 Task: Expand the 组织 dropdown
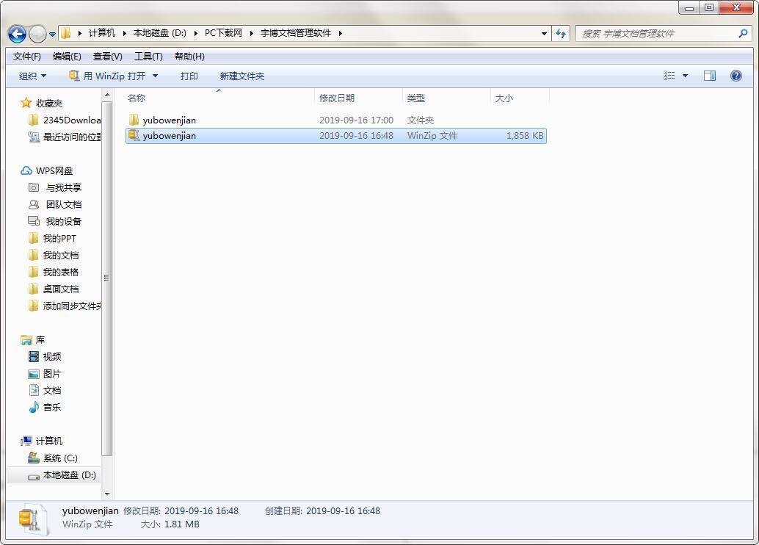[32, 76]
